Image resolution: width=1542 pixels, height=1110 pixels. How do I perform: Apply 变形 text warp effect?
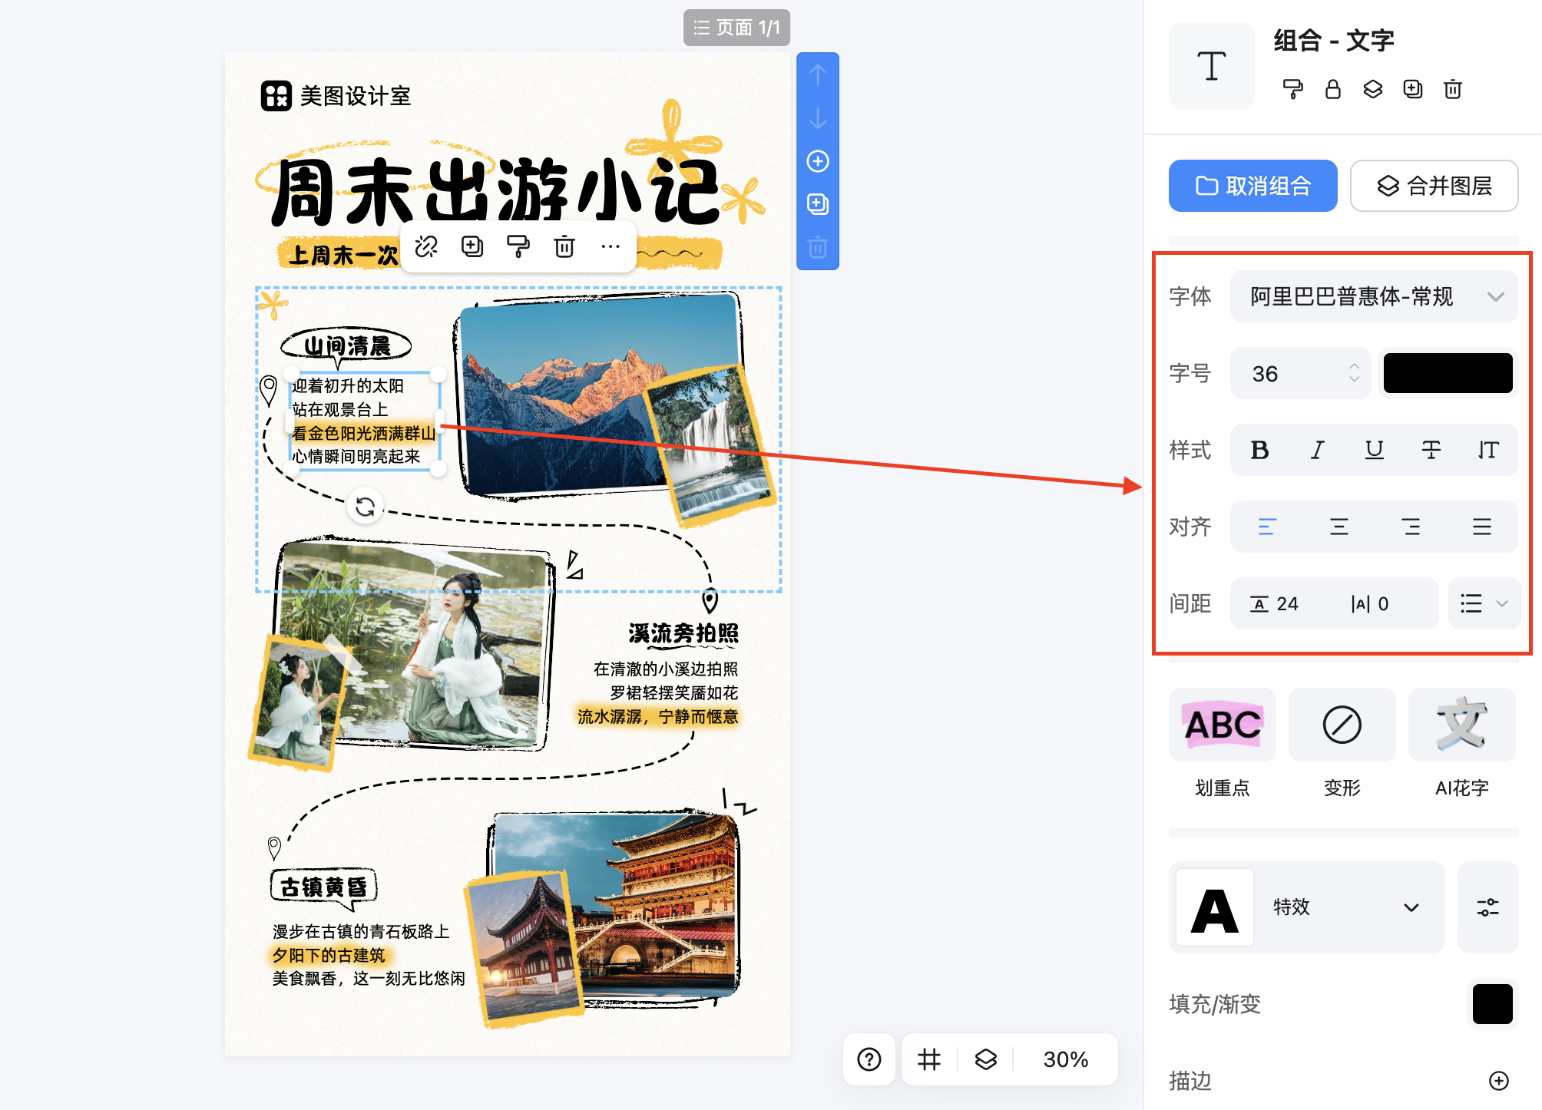[x=1342, y=725]
